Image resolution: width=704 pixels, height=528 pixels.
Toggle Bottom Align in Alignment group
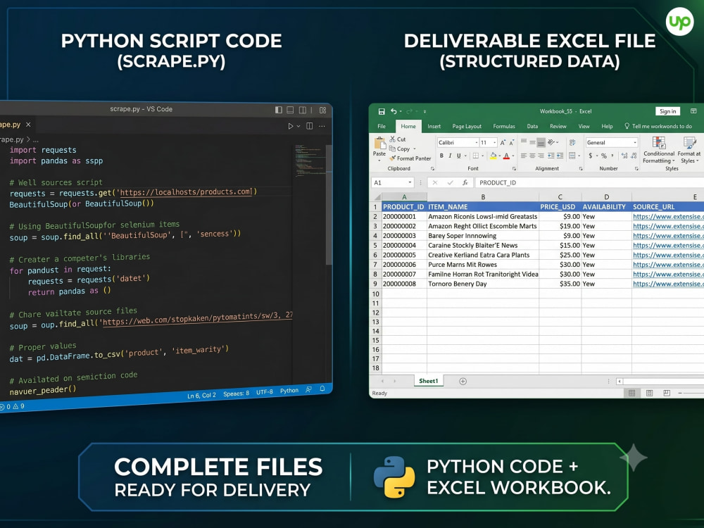click(x=541, y=143)
